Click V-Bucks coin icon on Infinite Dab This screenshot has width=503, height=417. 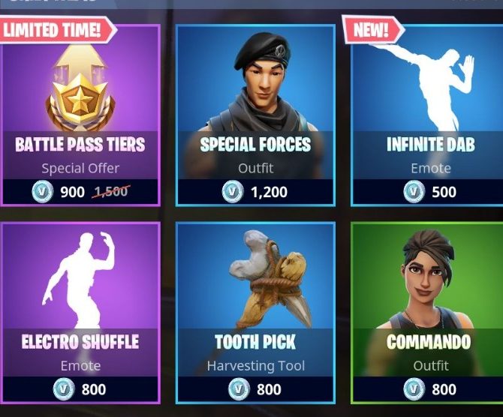[414, 192]
